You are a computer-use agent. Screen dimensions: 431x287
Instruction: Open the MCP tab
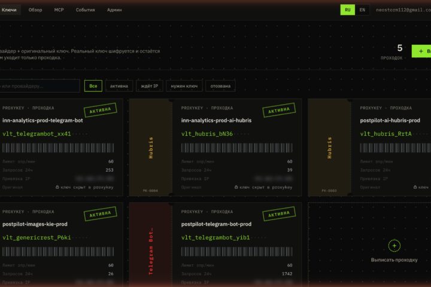(59, 10)
